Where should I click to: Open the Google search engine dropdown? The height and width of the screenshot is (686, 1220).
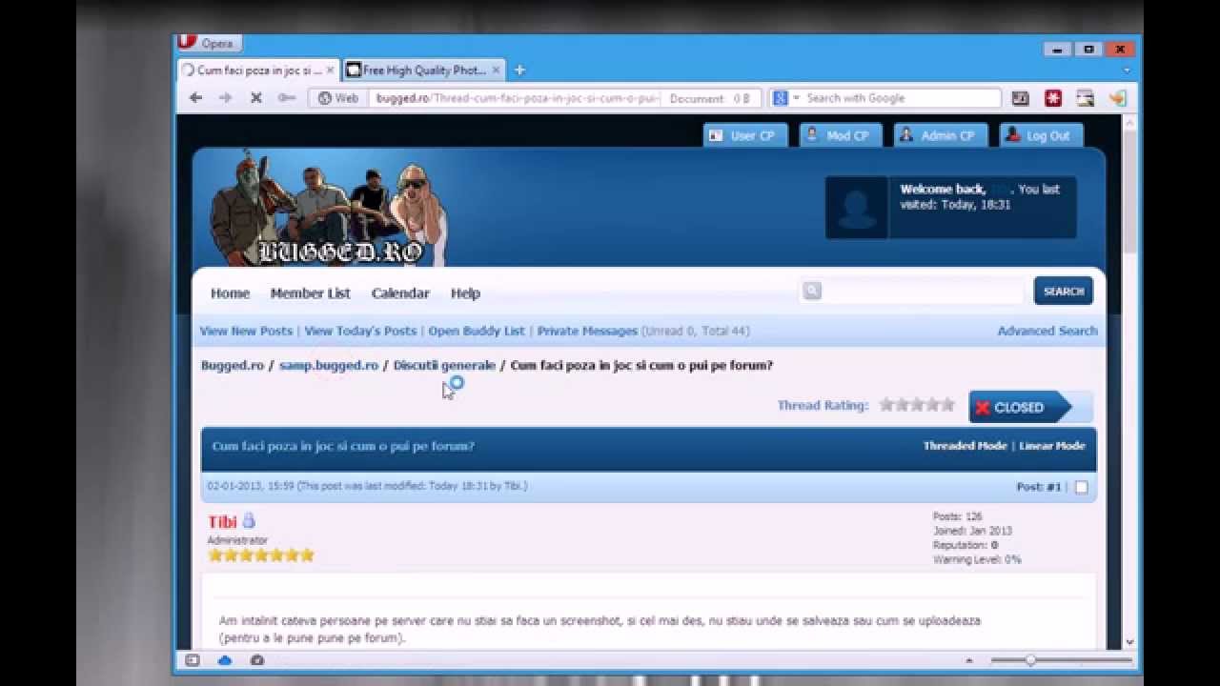pos(786,98)
